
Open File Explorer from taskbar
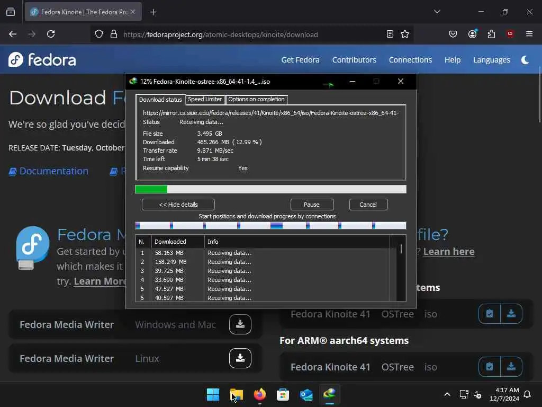pyautogui.click(x=237, y=394)
